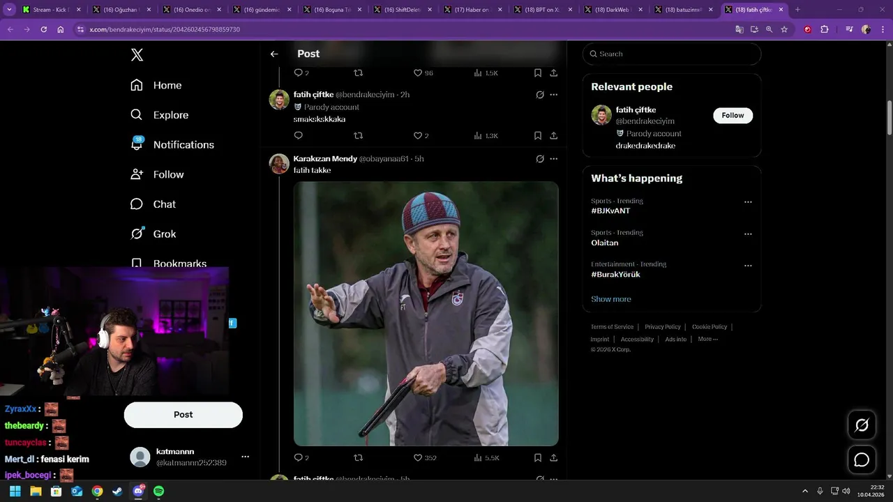View analytics showing 5.5K views

[x=486, y=458]
